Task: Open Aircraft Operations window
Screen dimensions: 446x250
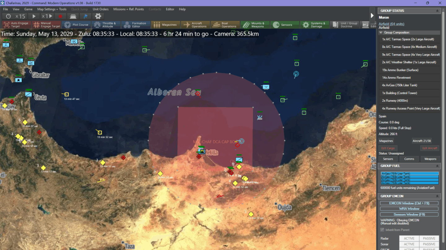Action: [195, 25]
